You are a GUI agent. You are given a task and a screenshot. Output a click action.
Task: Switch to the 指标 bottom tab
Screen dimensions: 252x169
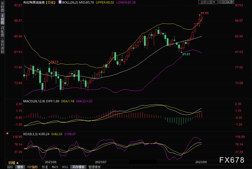click(10, 167)
